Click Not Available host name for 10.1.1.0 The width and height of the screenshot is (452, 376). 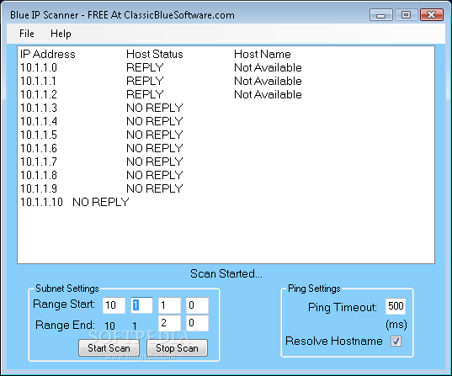(268, 67)
